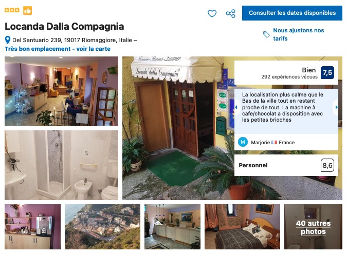Open the 40 autres photos thumbnail

[x=313, y=227]
